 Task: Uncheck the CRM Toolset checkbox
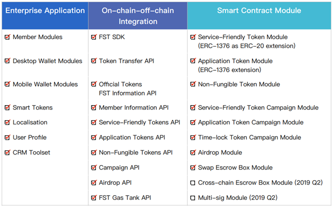7,153
